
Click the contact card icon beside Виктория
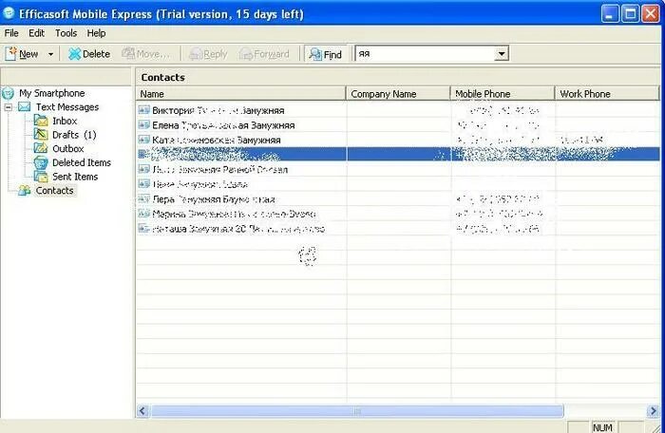point(143,110)
